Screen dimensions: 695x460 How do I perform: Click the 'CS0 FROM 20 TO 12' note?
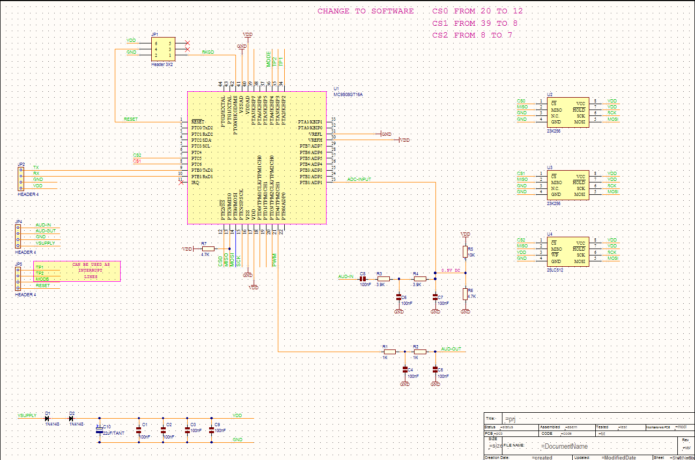[477, 11]
